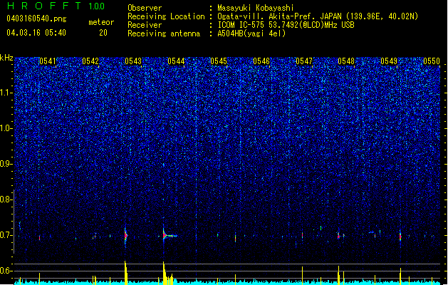448x285 pixels.
Task: Click the 0545 time marker
Action: [219, 61]
